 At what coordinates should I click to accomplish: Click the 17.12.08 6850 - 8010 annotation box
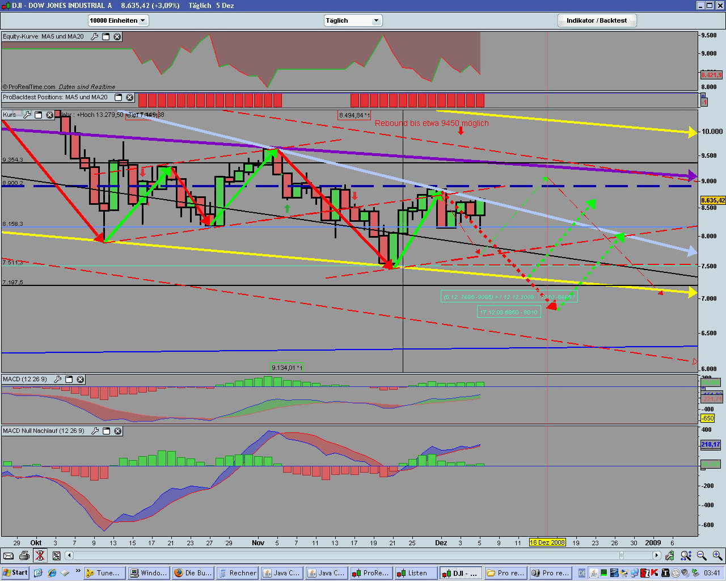tap(509, 312)
